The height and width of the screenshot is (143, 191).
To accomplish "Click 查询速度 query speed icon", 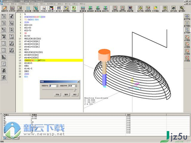I will (x=90, y=9).
